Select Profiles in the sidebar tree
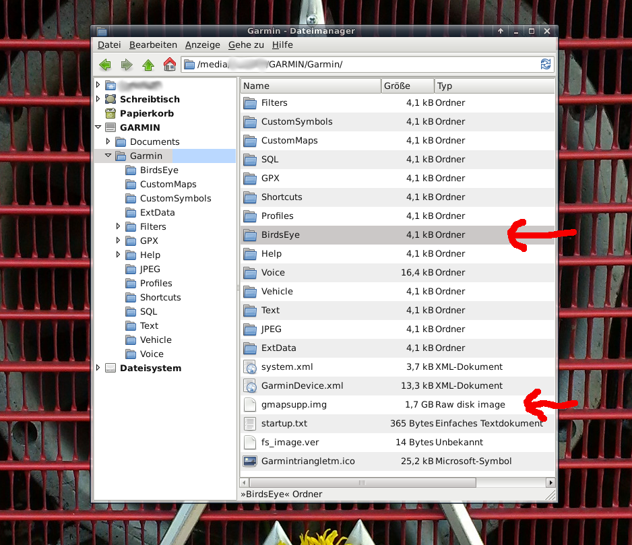The height and width of the screenshot is (545, 632). point(156,284)
